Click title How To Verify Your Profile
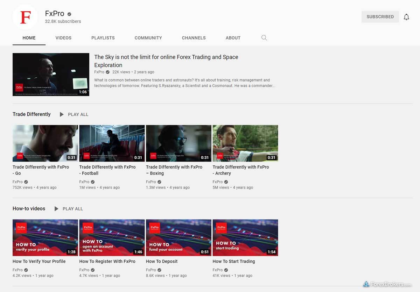This screenshot has width=420, height=292. point(39,261)
